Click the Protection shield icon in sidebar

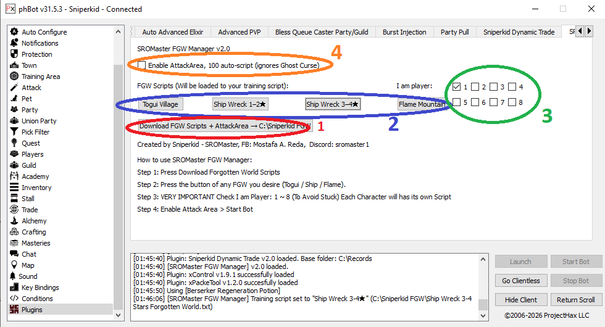(14, 54)
